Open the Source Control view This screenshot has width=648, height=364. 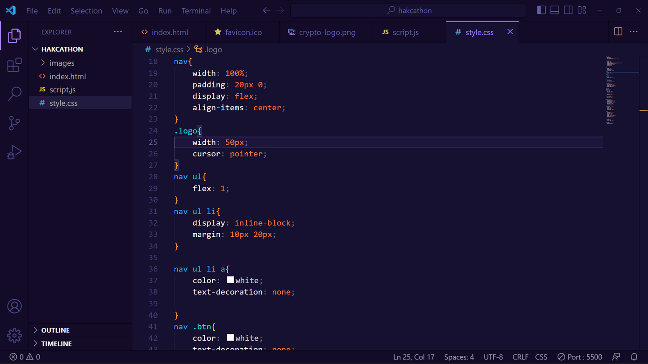coord(14,123)
